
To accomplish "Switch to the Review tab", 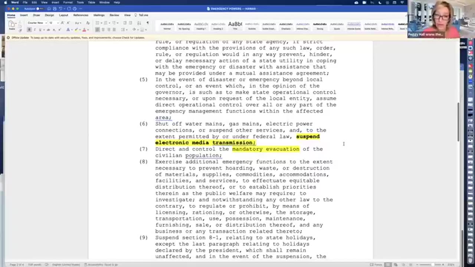I will pos(114,15).
